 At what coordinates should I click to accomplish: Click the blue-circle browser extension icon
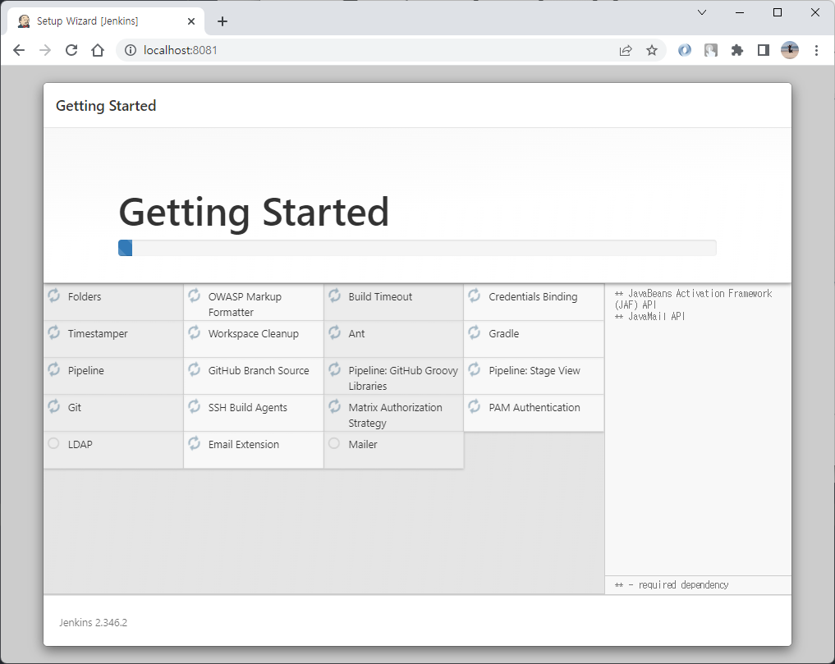(685, 50)
